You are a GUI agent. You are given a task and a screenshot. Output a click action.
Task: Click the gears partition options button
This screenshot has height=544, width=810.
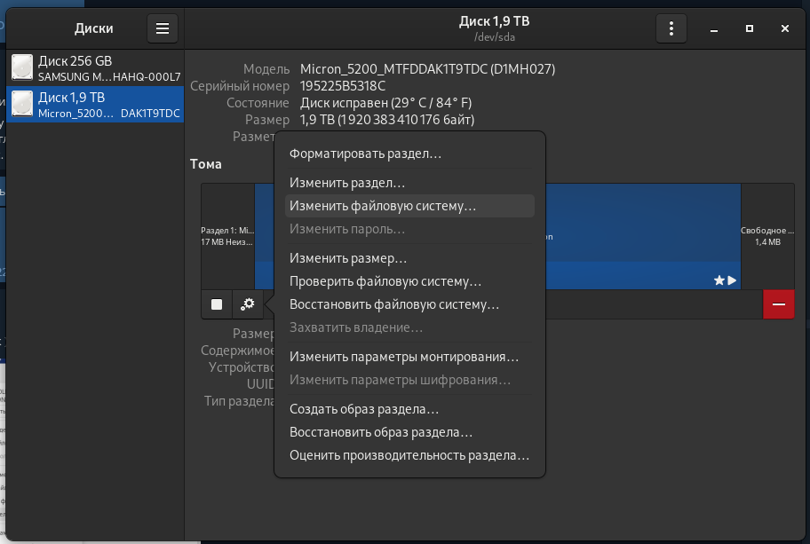point(248,304)
